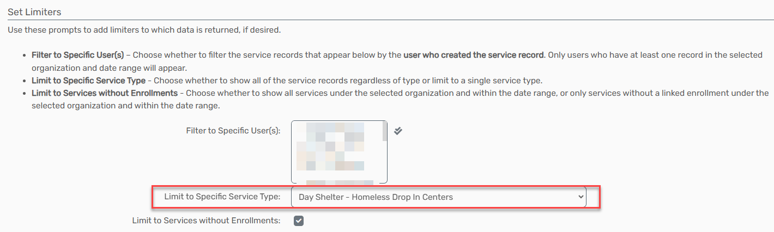Click bold "Limit to Services without Enrollments" bullet text
The width and height of the screenshot is (774, 232).
tap(104, 93)
